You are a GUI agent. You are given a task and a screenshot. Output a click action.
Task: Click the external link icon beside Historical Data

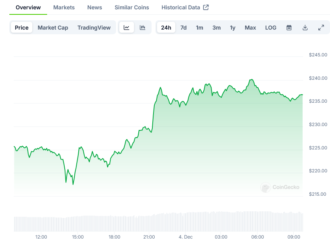206,7
